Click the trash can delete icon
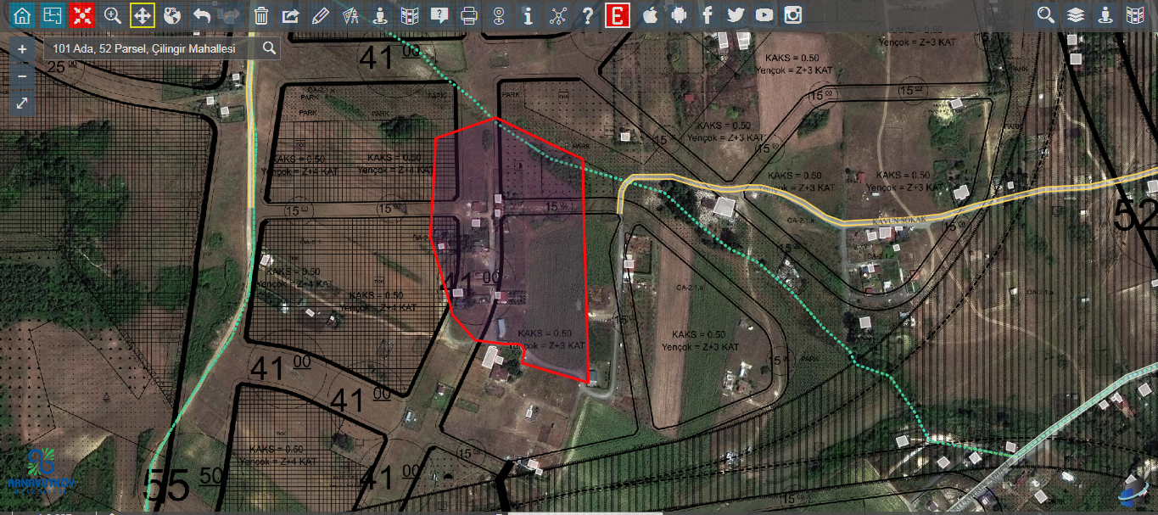1158x515 pixels. click(x=261, y=15)
